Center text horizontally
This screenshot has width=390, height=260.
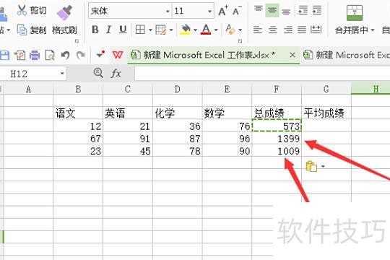point(273,30)
